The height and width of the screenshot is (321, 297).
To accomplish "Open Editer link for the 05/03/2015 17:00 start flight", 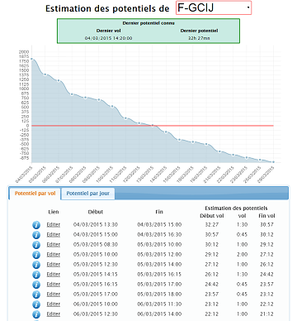I will pos(54,295).
